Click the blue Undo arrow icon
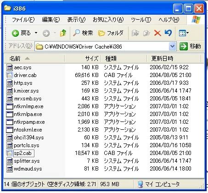Viewport: 208px width, 193px height. tap(168, 33)
